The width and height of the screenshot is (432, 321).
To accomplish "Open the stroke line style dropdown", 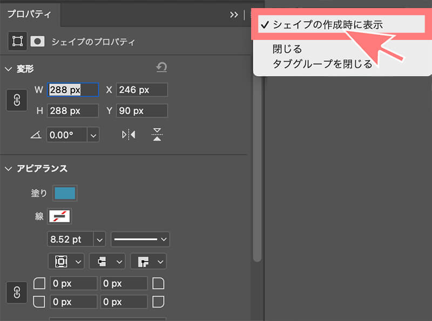I will (x=140, y=239).
